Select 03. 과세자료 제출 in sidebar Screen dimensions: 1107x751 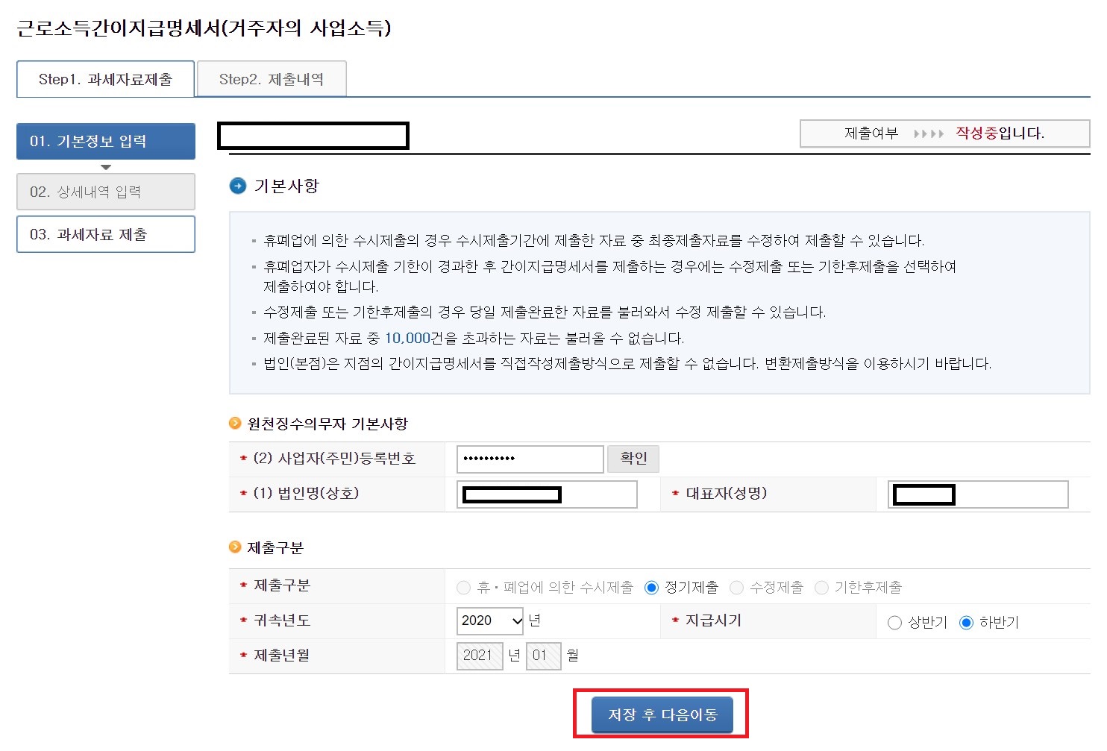(x=105, y=233)
